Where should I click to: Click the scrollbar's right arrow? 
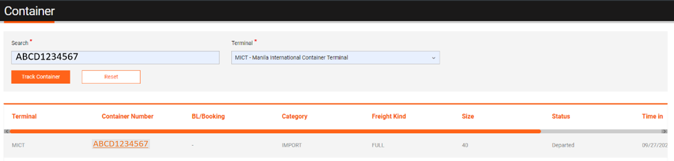pos(664,131)
